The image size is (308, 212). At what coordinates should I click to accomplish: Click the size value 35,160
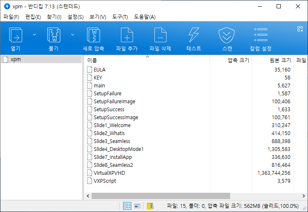pyautogui.click(x=282, y=70)
